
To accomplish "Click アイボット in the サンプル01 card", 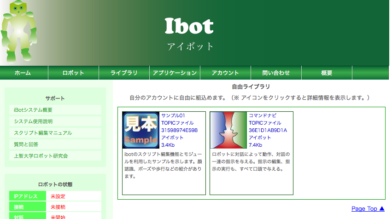I will pyautogui.click(x=172, y=138).
